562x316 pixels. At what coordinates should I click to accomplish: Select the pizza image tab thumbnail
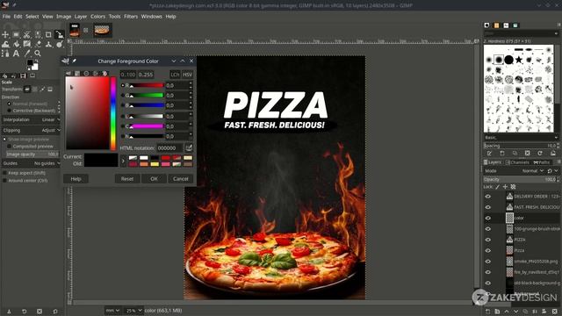click(x=103, y=31)
